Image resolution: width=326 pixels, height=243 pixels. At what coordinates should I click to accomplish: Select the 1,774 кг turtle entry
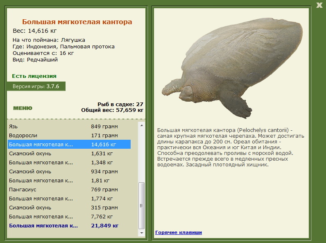[x=69, y=198]
